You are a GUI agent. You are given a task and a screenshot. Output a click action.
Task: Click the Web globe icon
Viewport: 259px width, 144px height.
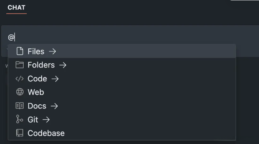pos(20,92)
